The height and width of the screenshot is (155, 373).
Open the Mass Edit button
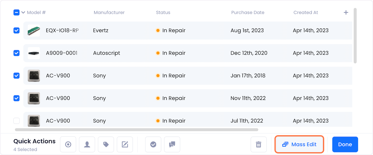click(x=299, y=144)
